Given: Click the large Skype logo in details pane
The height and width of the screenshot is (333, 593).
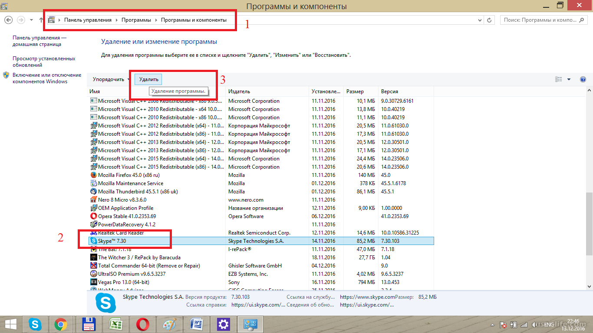Looking at the screenshot, I should coord(106,303).
